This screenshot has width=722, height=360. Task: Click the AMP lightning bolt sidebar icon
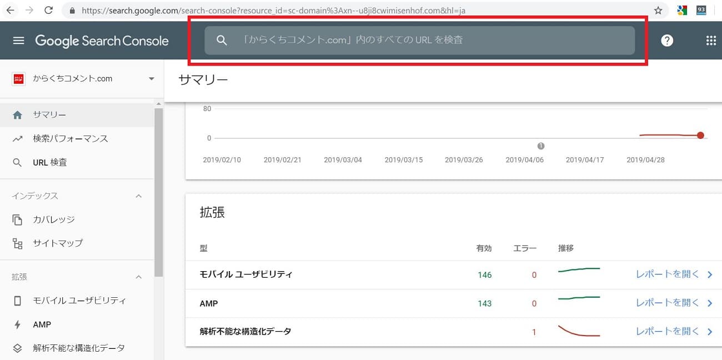tap(18, 324)
